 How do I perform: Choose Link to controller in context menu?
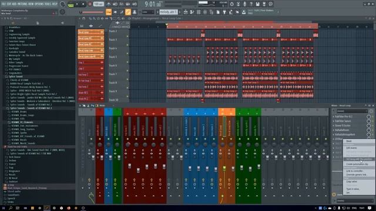pyautogui.click(x=354, y=171)
